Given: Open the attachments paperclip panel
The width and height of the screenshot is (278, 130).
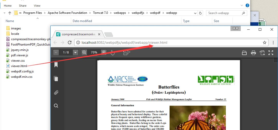Looking at the screenshot, I should click(56, 92).
